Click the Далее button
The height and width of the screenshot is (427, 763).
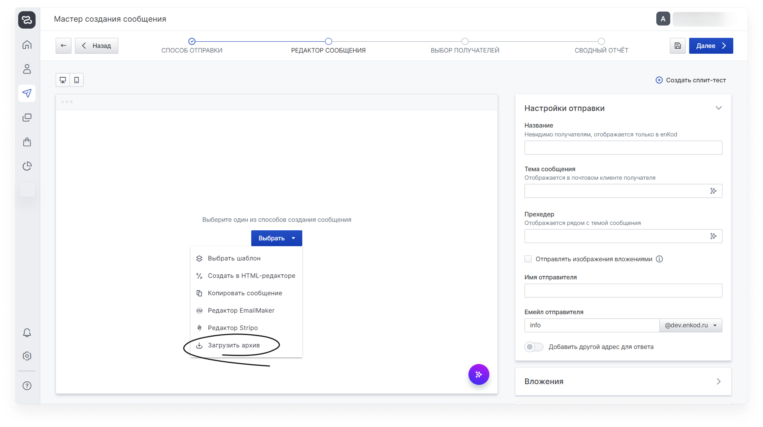click(x=711, y=46)
